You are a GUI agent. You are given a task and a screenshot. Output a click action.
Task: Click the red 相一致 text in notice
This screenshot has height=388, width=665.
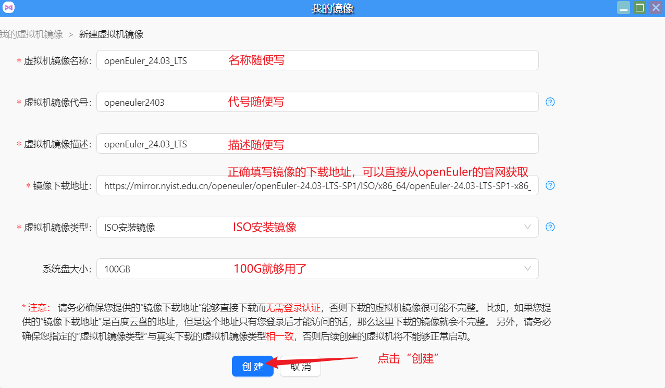[280, 336]
